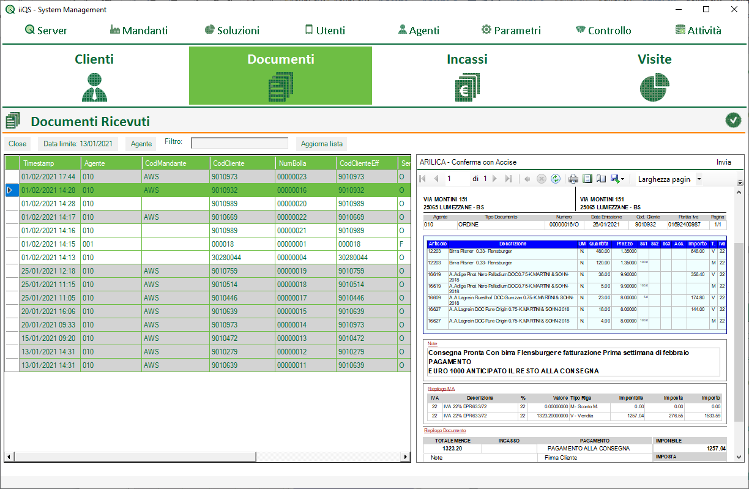Click the Data limite button
This screenshot has height=489, width=749.
(x=78, y=144)
